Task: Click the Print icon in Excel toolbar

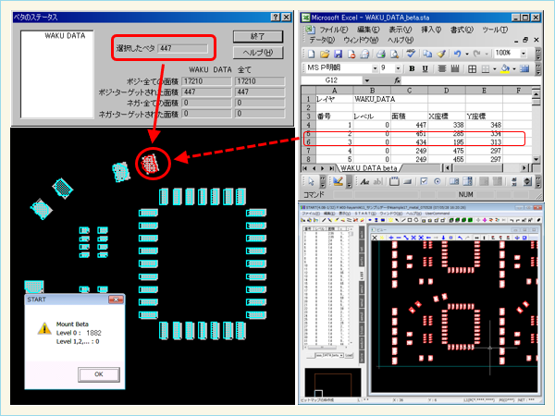Action: (382, 54)
